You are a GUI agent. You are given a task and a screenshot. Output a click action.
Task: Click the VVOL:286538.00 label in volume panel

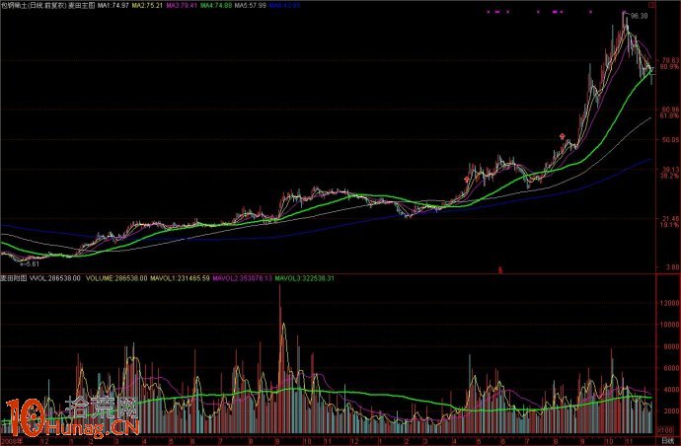click(54, 278)
